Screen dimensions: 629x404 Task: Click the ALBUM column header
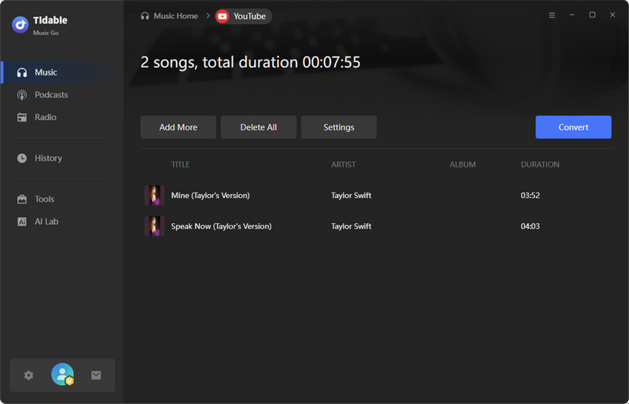click(462, 164)
